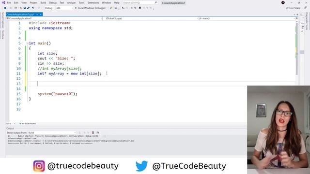Open the Window menu
This screenshot has width=310, height=174.
point(107,3)
